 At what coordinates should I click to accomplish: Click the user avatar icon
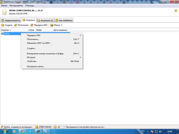[4, 12]
